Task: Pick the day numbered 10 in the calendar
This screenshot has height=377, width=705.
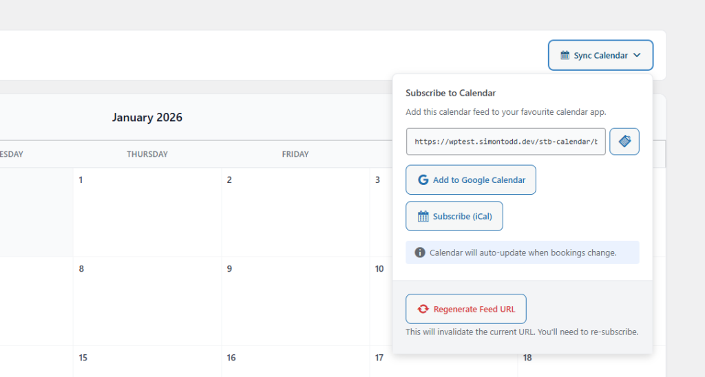Action: pyautogui.click(x=379, y=269)
